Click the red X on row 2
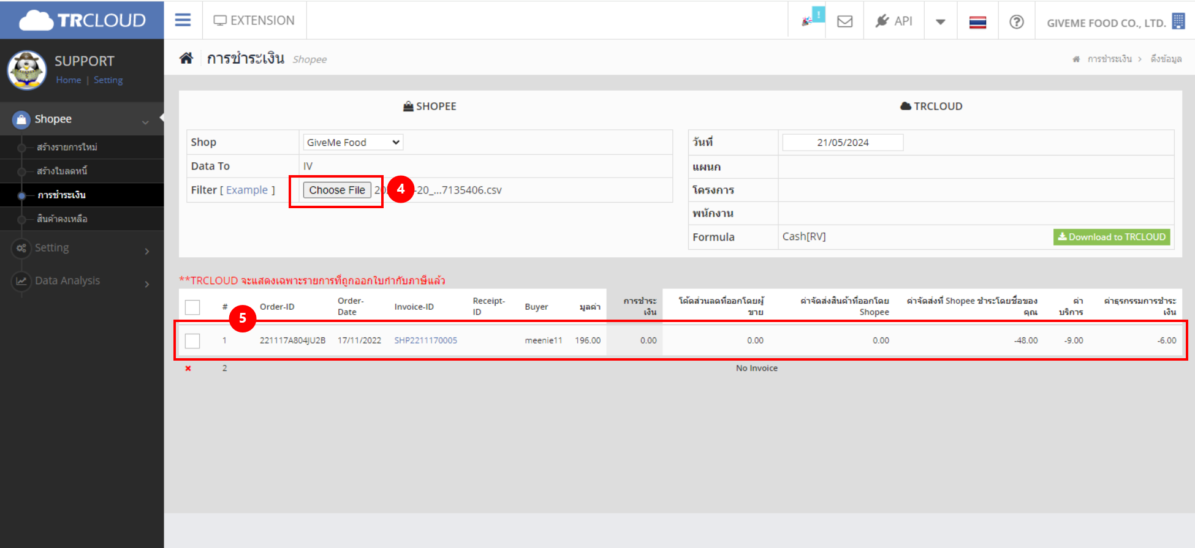This screenshot has width=1195, height=548. click(188, 368)
